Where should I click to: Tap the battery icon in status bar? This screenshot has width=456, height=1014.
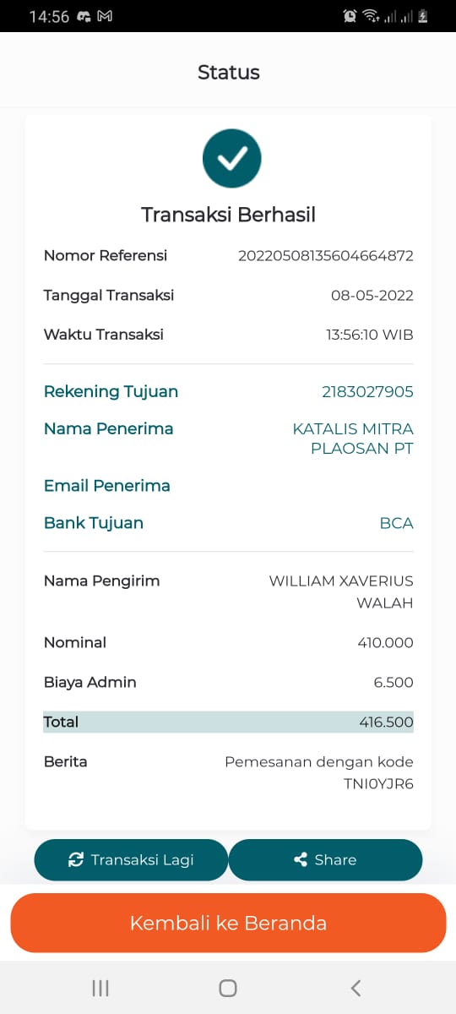[422, 16]
